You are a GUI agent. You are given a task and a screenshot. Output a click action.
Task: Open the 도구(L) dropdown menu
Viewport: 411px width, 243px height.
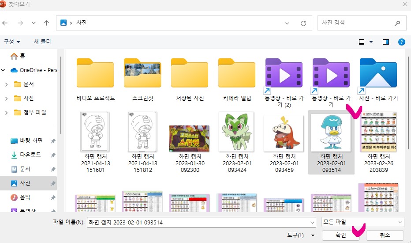click(x=300, y=235)
